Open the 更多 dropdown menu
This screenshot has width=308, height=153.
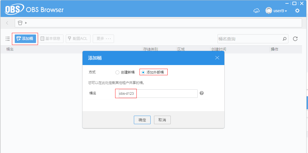point(103,38)
